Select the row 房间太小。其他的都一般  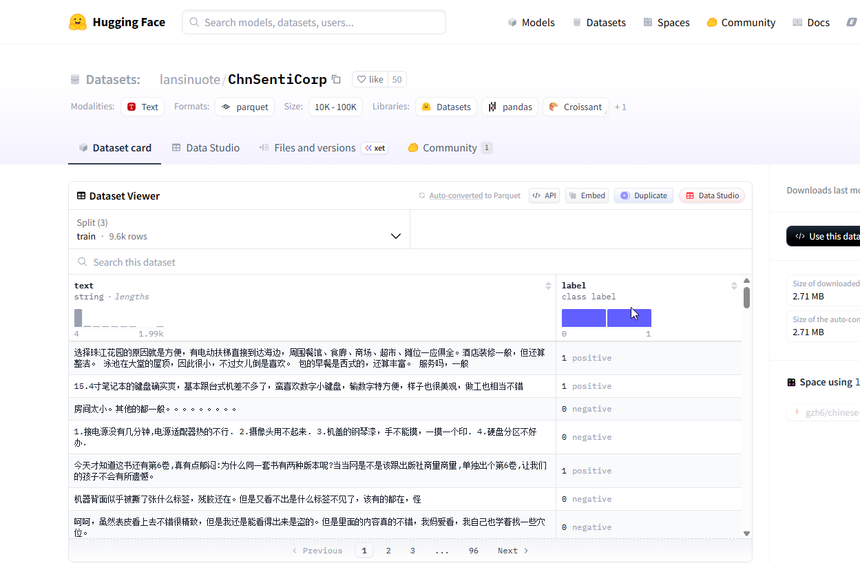pos(406,409)
